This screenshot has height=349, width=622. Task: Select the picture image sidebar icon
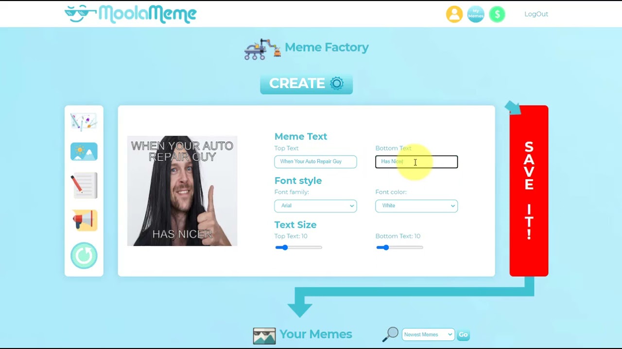[x=84, y=152]
